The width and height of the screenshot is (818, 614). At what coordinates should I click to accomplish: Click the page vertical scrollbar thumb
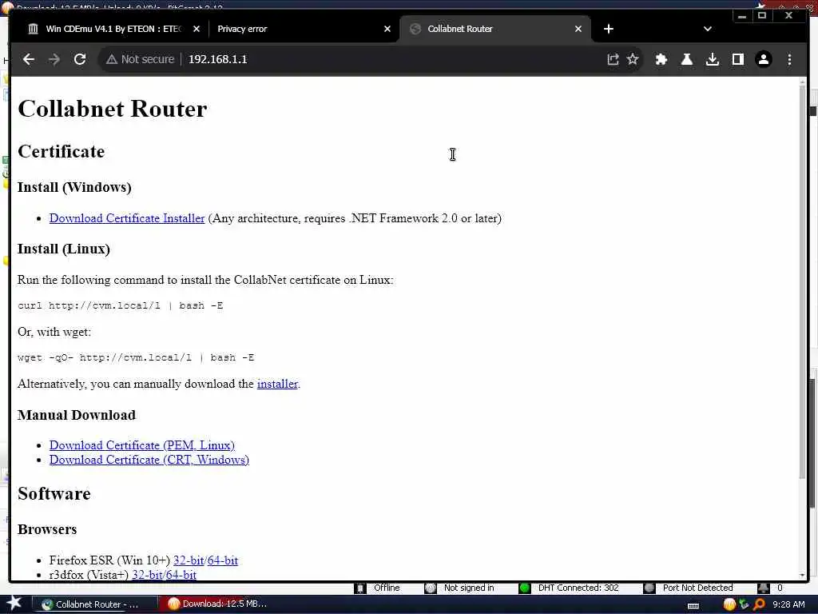tap(802, 282)
